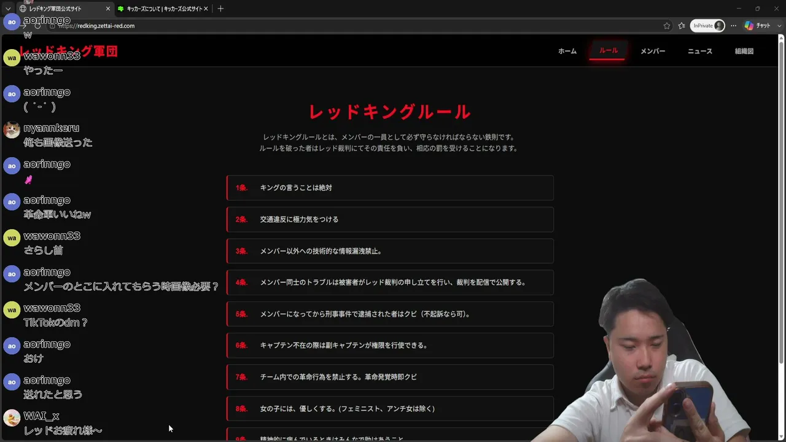Open the Copilot チャット button
Image resolution: width=786 pixels, height=442 pixels.
(x=757, y=26)
